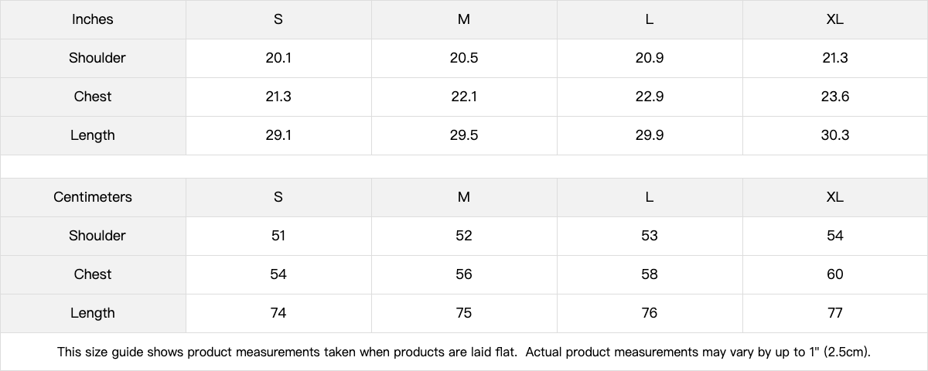Click the XL column header in Inches table

[834, 19]
